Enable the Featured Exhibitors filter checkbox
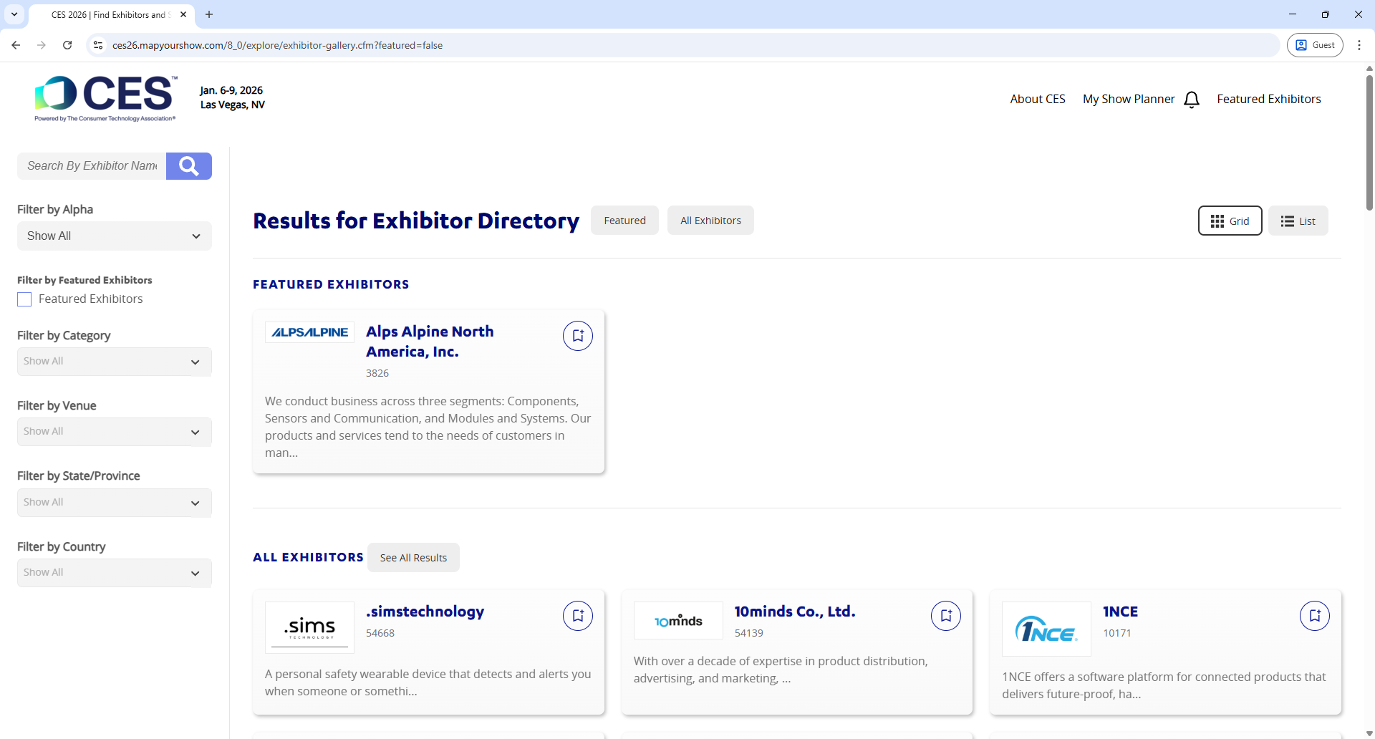Viewport: 1375px width, 739px height. (x=24, y=299)
